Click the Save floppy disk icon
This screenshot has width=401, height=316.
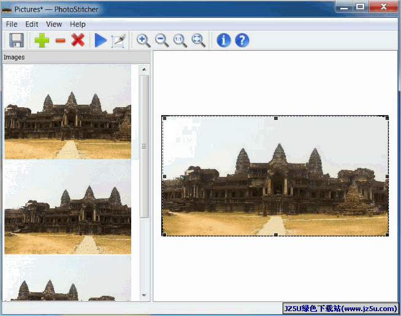pos(17,40)
